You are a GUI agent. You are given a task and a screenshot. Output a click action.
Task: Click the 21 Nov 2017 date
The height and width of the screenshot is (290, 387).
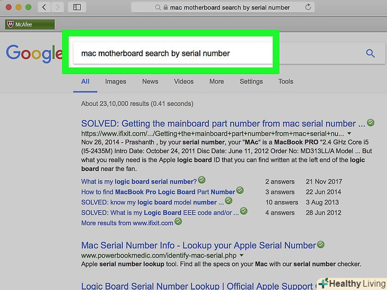click(324, 182)
